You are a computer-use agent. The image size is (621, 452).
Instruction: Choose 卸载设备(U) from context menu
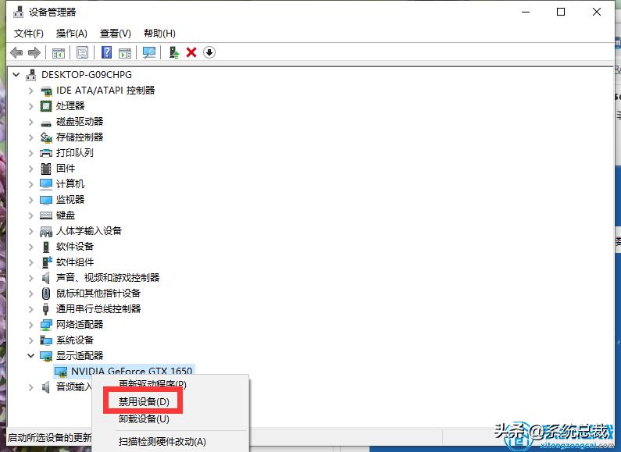[144, 418]
